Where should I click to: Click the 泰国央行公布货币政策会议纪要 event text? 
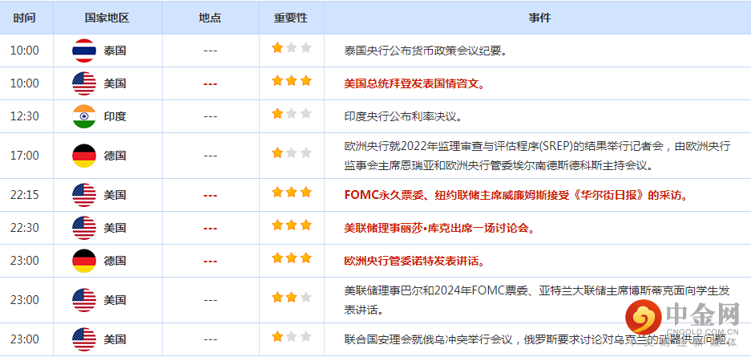pyautogui.click(x=425, y=50)
